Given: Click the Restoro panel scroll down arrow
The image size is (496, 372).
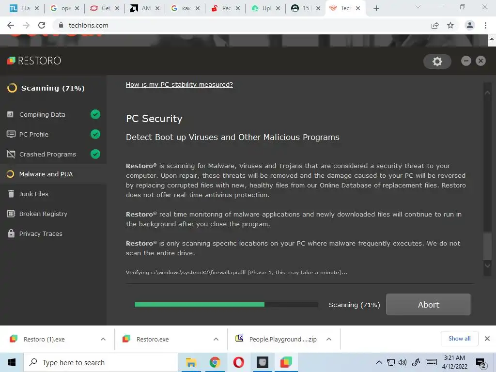Looking at the screenshot, I should pyautogui.click(x=487, y=265).
